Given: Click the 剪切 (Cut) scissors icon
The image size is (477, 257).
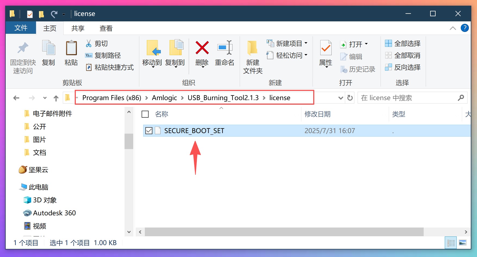Looking at the screenshot, I should point(88,43).
